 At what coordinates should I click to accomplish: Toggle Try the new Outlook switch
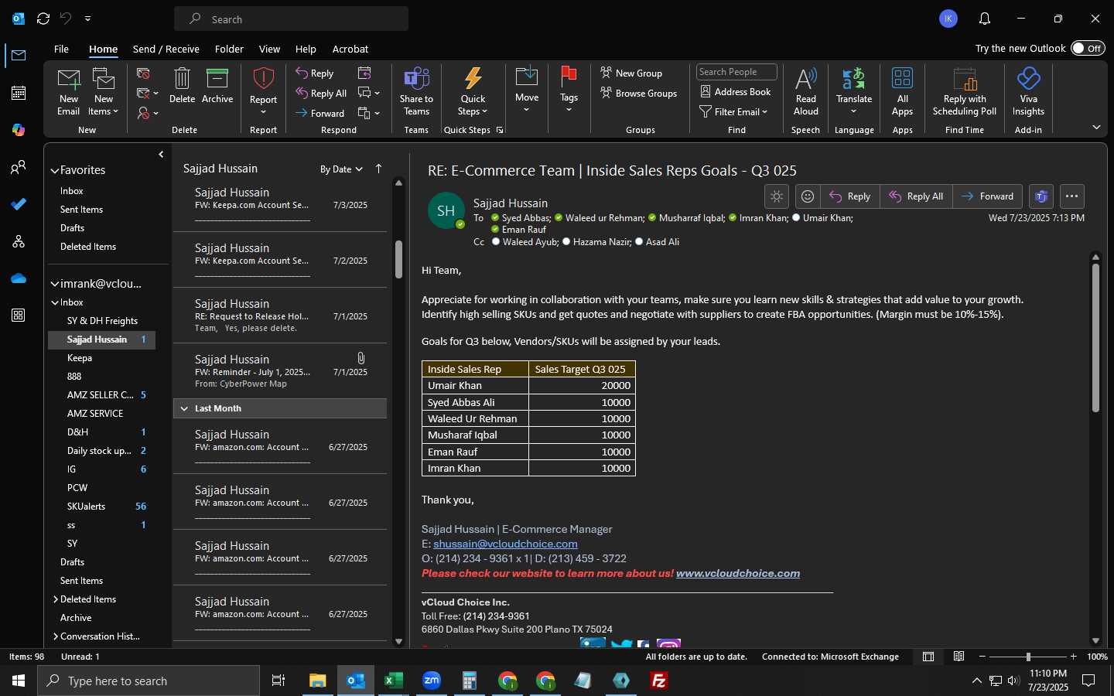click(x=1088, y=48)
